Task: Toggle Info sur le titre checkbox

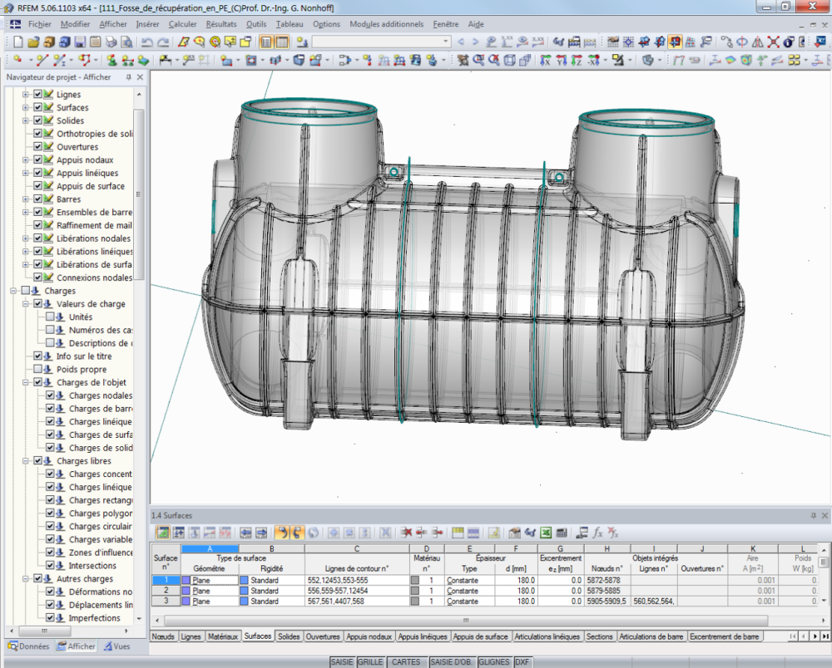Action: 37,356
